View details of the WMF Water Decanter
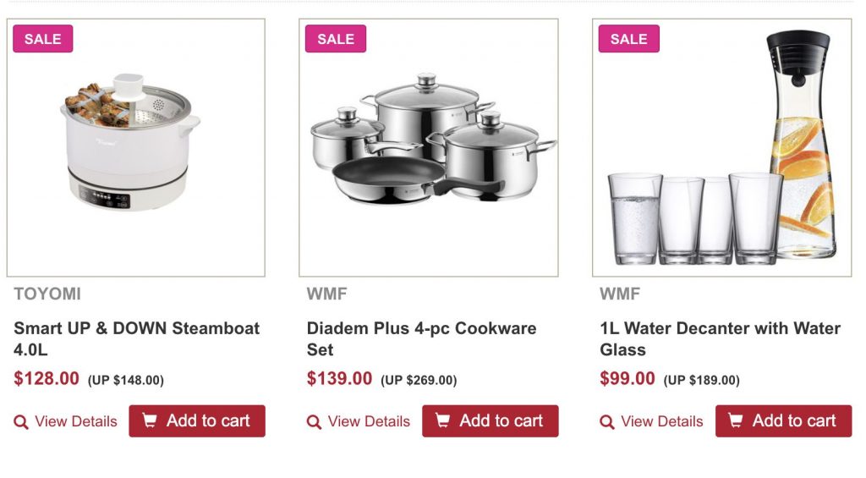The width and height of the screenshot is (866, 478). (661, 421)
